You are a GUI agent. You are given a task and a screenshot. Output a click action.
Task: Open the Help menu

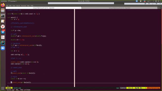[x=32, y=6]
